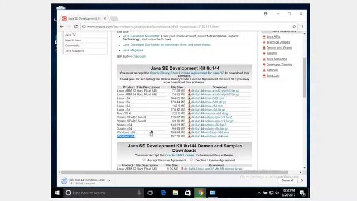The width and height of the screenshot is (357, 201).
Task: Go back using browser back arrow
Action: pyautogui.click(x=61, y=26)
